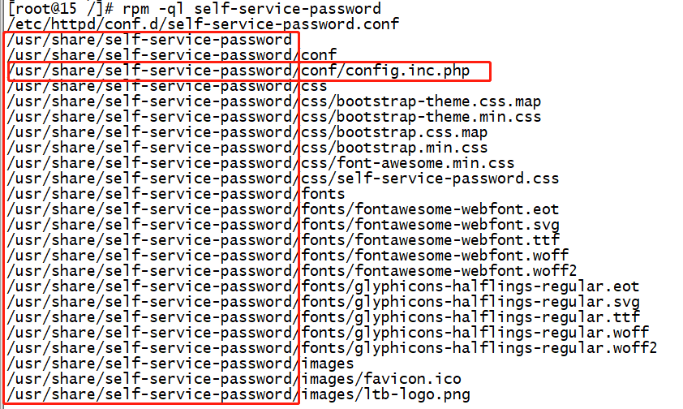This screenshot has height=409, width=683.
Task: Click the images/favicon.ico line
Action: tap(234, 380)
